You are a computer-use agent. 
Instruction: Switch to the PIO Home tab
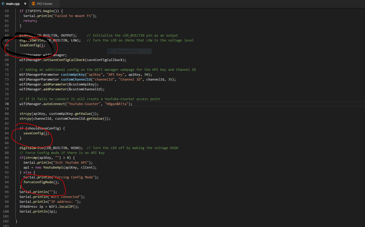(x=44, y=4)
